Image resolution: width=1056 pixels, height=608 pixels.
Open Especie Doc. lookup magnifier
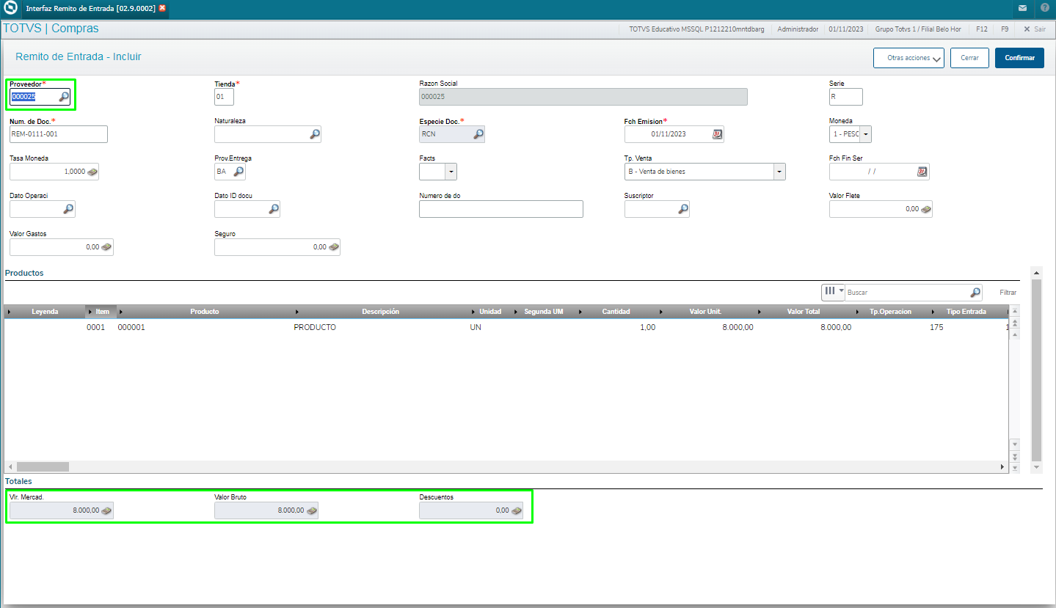[478, 134]
